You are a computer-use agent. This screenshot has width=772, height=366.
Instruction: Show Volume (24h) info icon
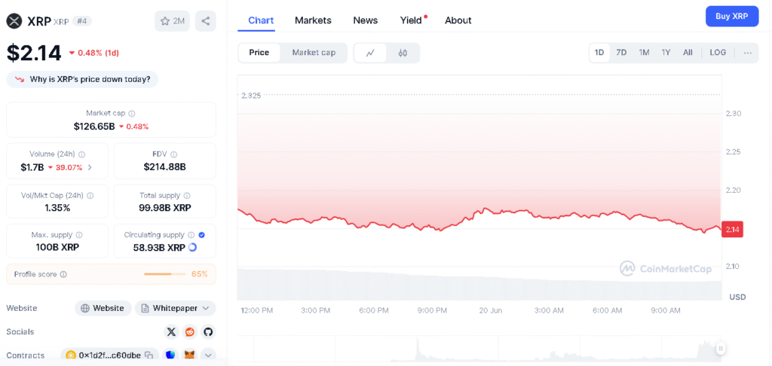(81, 154)
